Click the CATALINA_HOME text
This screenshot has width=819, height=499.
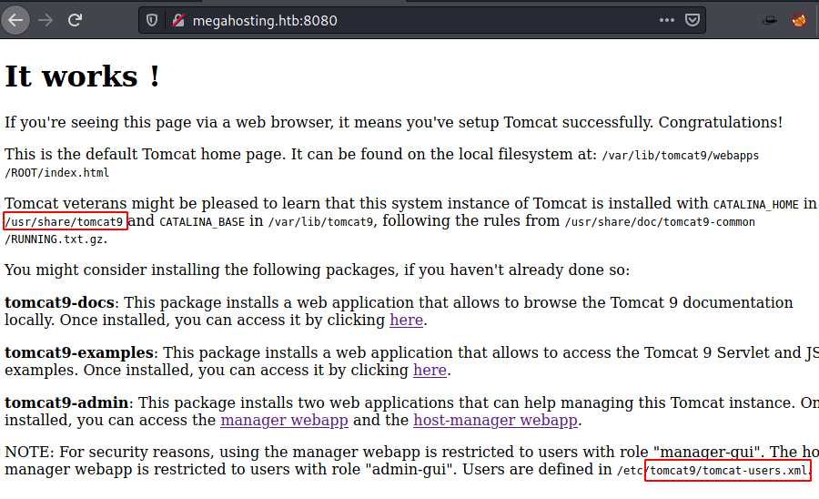click(756, 204)
